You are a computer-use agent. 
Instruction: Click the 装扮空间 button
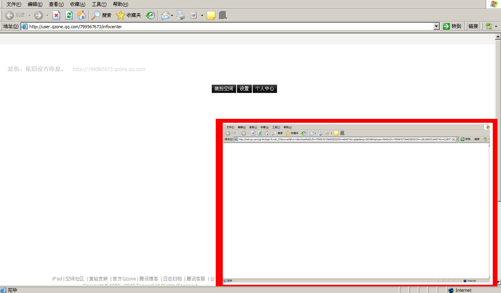pyautogui.click(x=224, y=89)
